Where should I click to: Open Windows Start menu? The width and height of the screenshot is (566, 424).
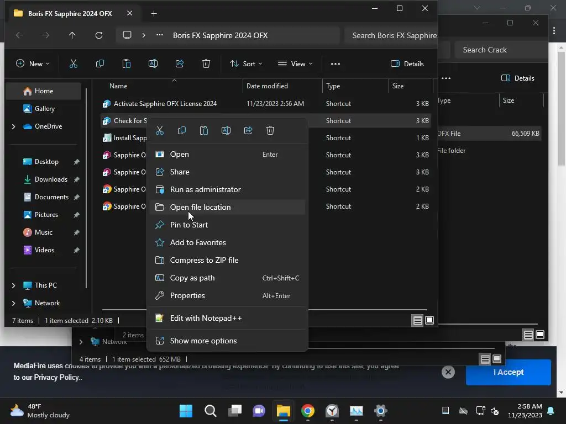click(x=186, y=411)
